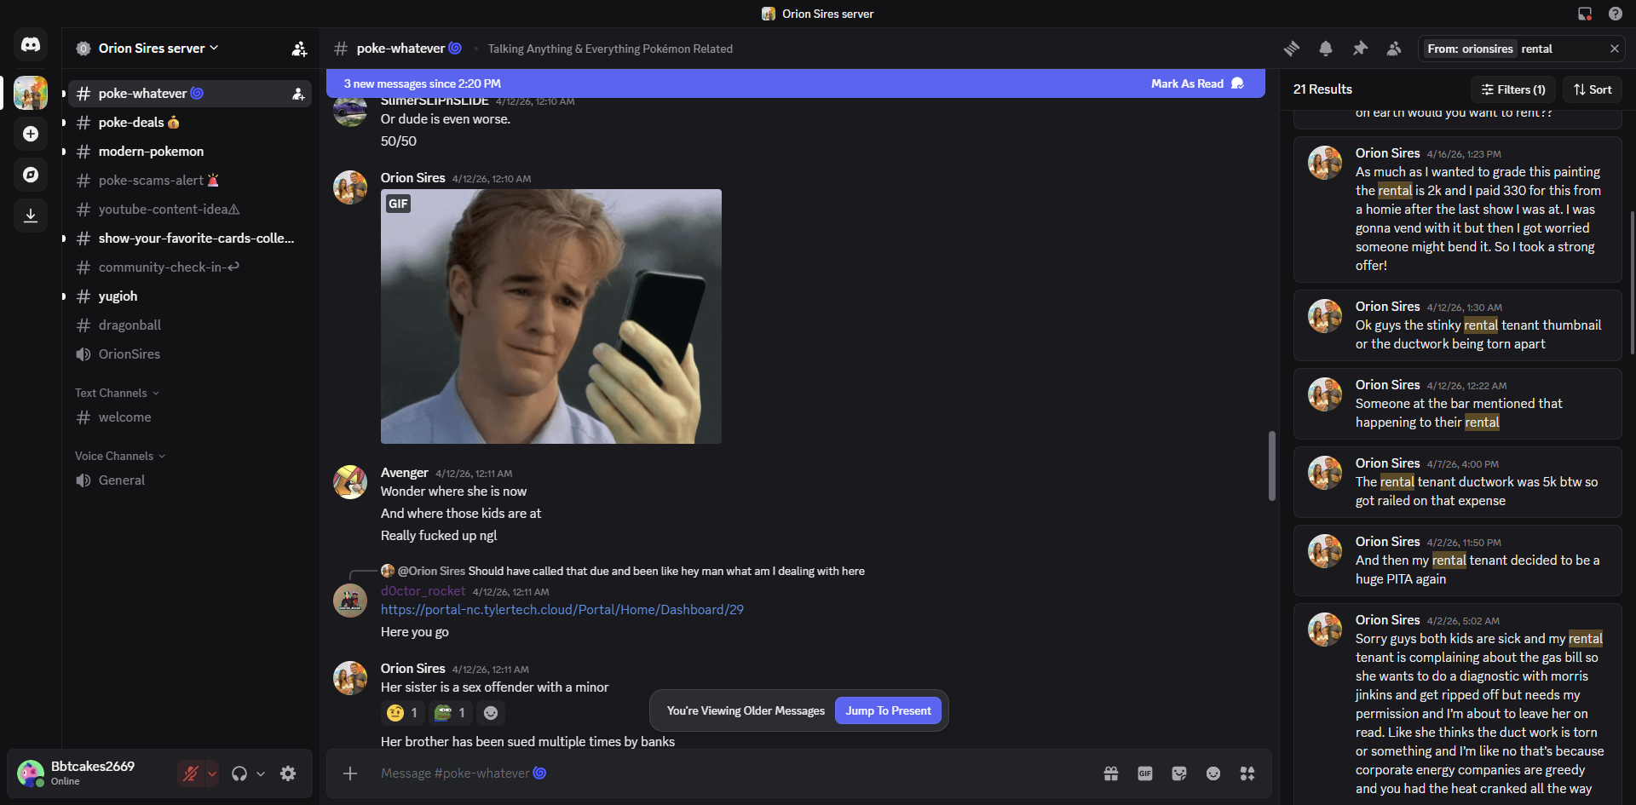1636x805 pixels.
Task: Open microphone input options arrow
Action: tap(212, 773)
